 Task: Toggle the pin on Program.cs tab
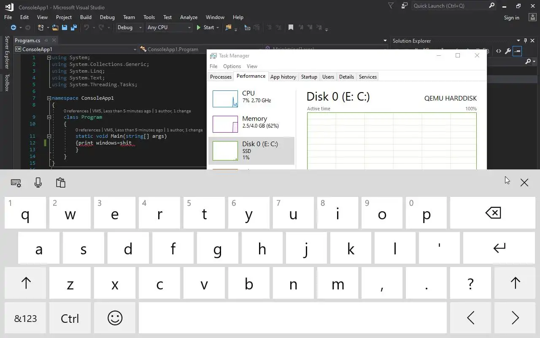(x=46, y=41)
